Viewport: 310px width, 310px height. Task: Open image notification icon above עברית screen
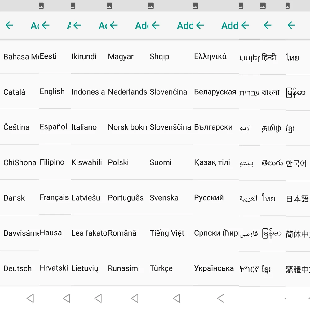[x=241, y=6]
